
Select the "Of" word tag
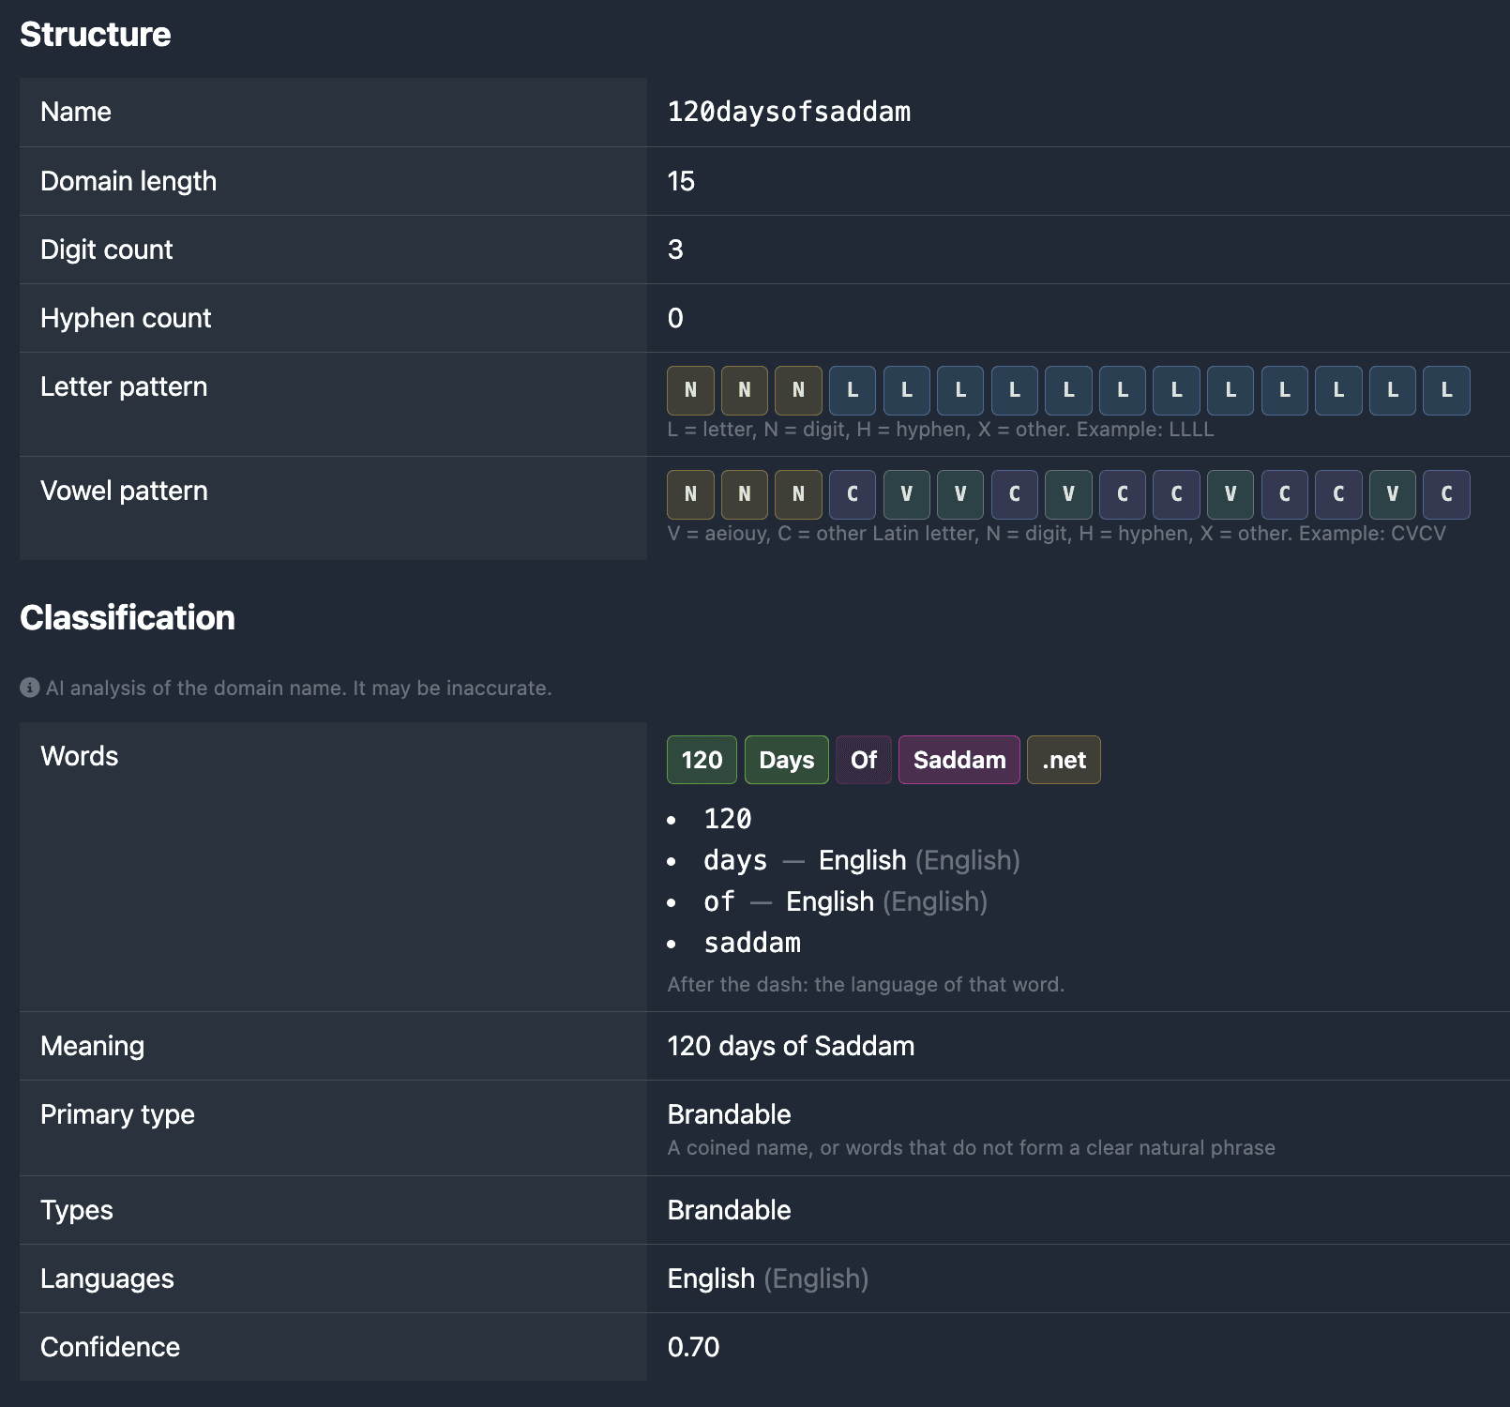tap(864, 760)
